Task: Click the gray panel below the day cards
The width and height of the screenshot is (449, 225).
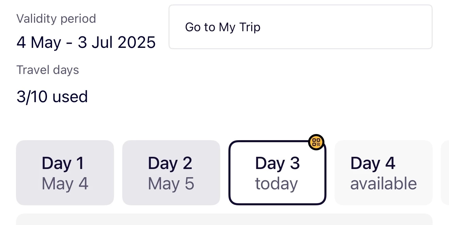Action: click(224, 220)
